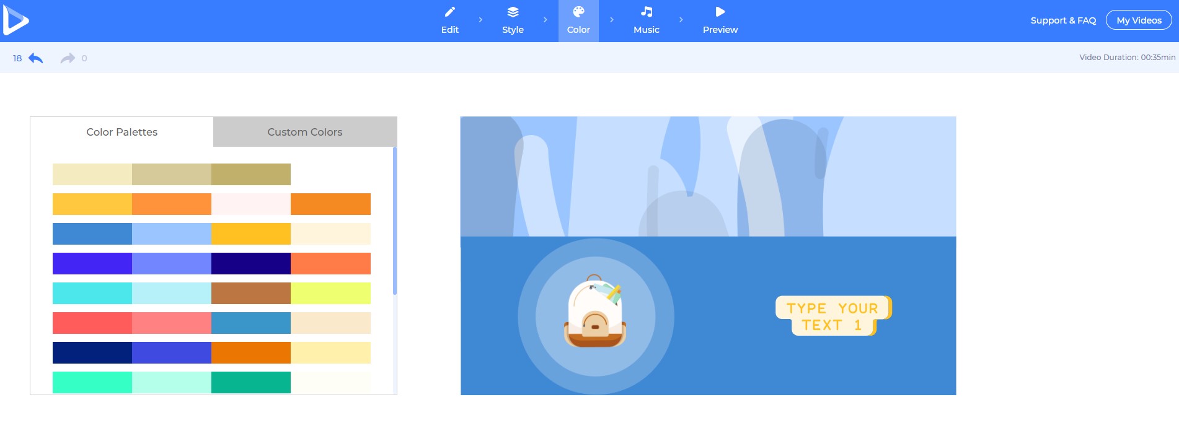Select the Color Palettes tab
The width and height of the screenshot is (1179, 428).
coord(121,132)
